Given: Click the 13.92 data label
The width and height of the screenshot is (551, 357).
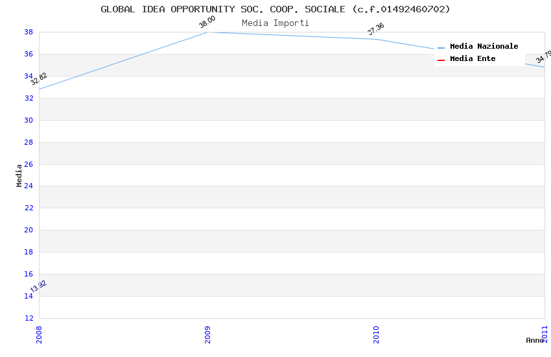Looking at the screenshot, I should click(38, 286).
